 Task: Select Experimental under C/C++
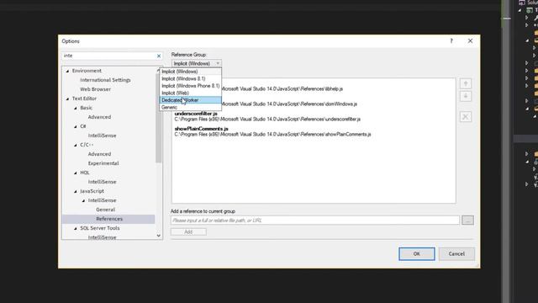103,163
